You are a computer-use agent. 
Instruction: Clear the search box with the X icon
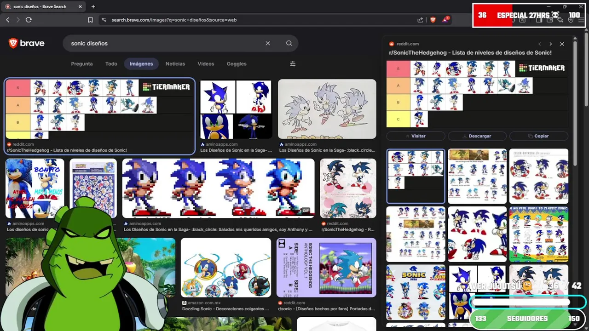click(x=268, y=43)
